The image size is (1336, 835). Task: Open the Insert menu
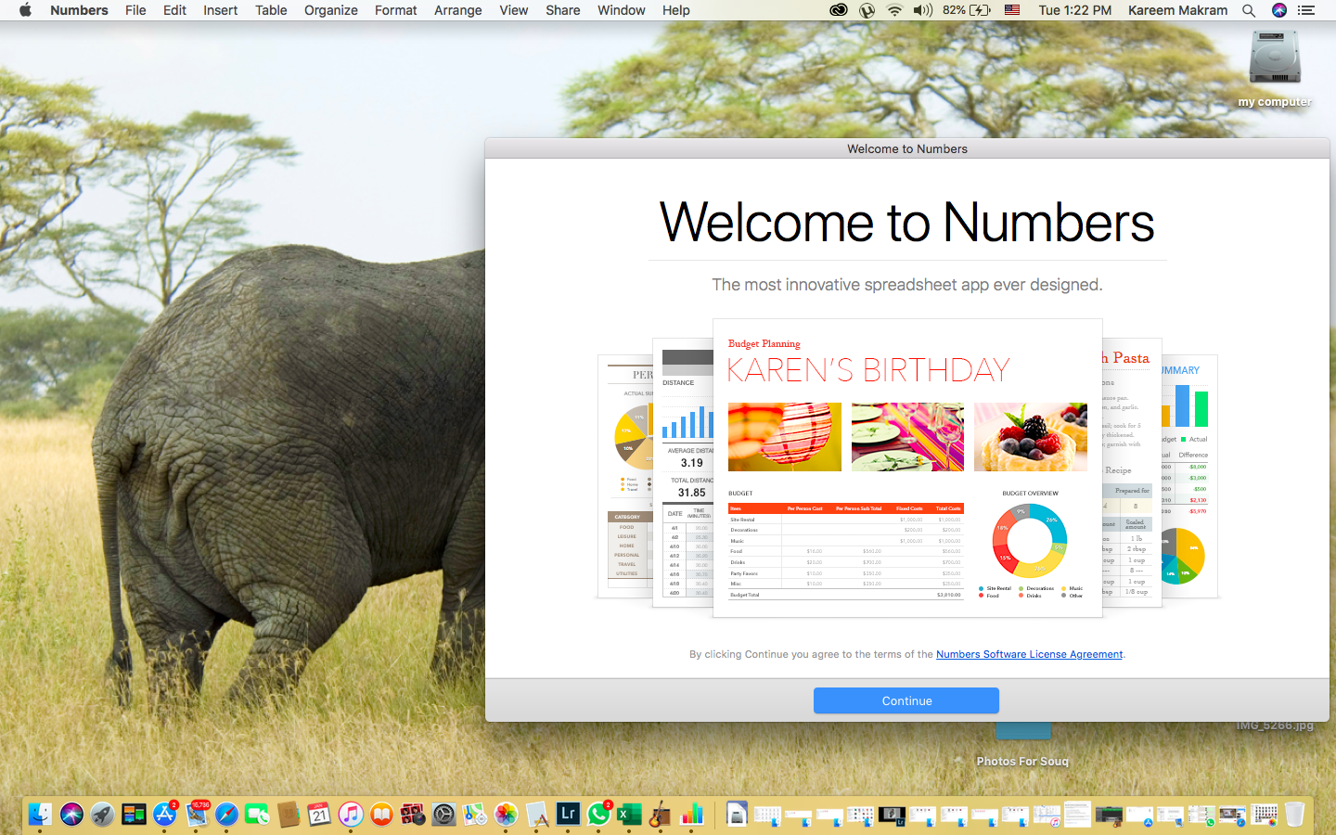click(220, 10)
